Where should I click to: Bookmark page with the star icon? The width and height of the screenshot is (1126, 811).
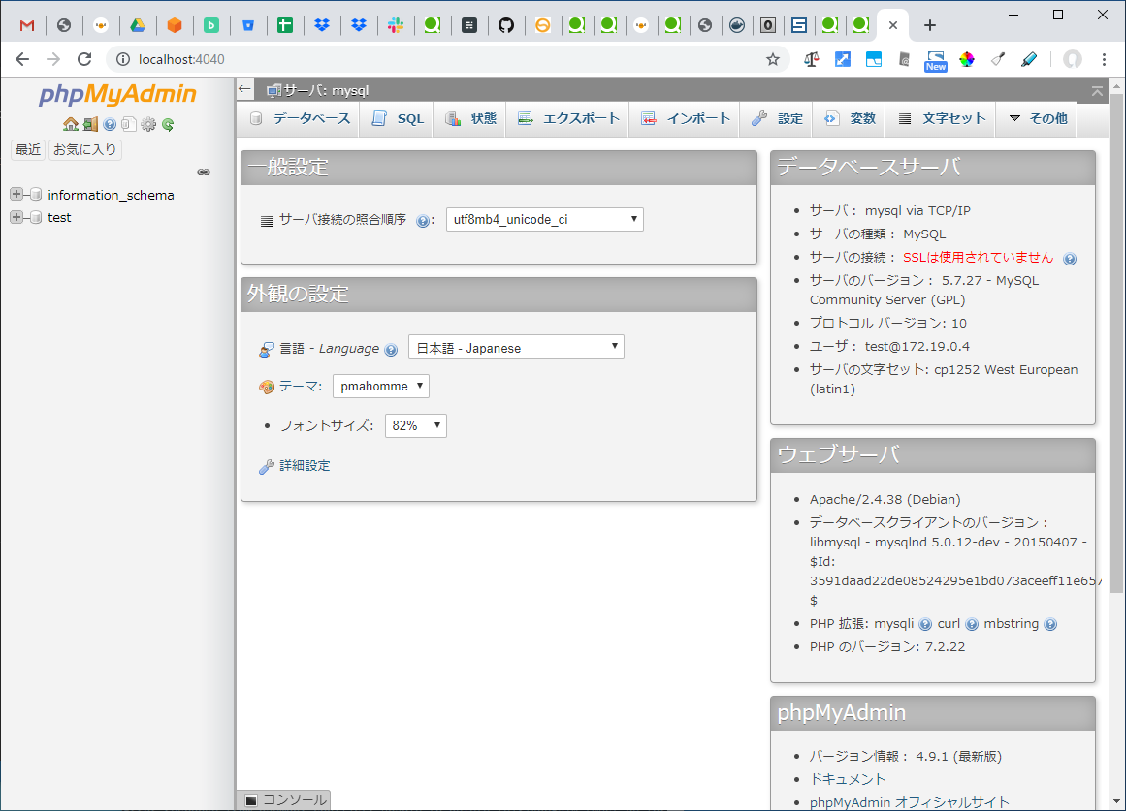point(773,59)
